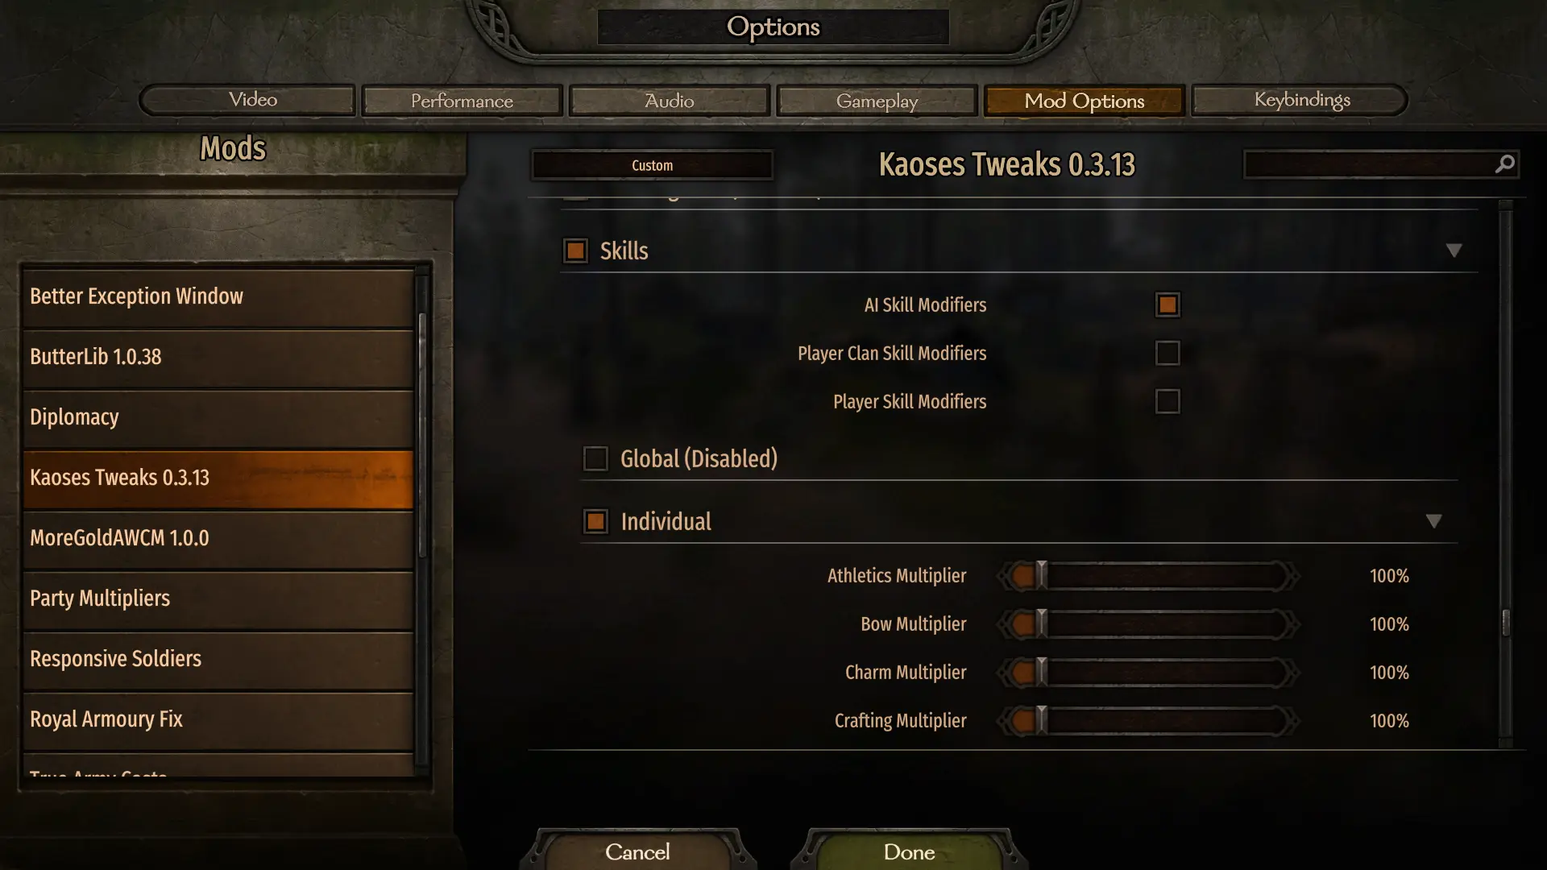Click the Party Multipliers mod entry
Screen dimensions: 1547x870
[218, 598]
